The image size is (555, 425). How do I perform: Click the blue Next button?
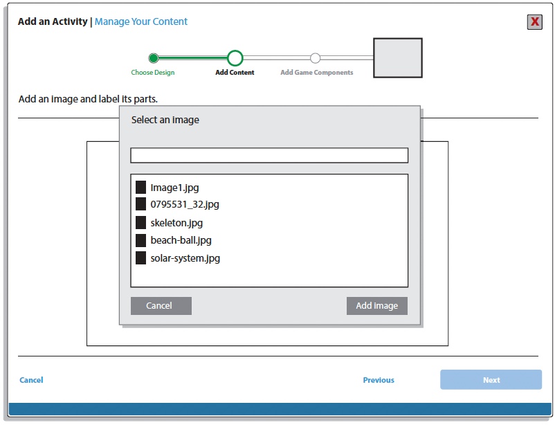[x=491, y=380]
